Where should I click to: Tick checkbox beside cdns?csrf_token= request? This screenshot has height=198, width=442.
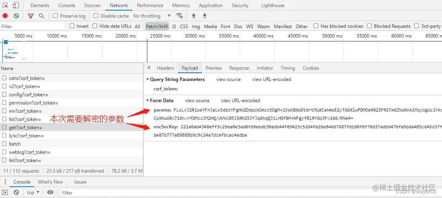tap(4, 78)
